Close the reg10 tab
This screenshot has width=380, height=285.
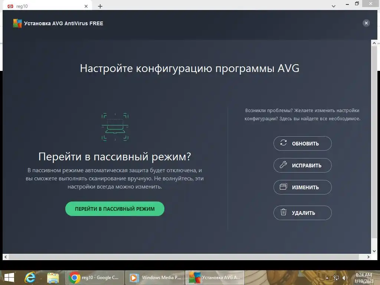pyautogui.click(x=86, y=6)
